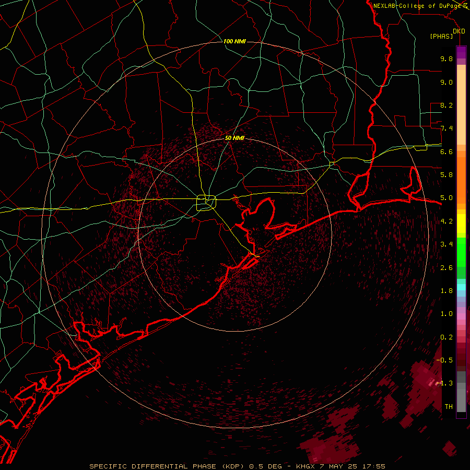This screenshot has height=470, width=470.
Task: Click the 6.6 value on the color scale
Action: coord(446,151)
